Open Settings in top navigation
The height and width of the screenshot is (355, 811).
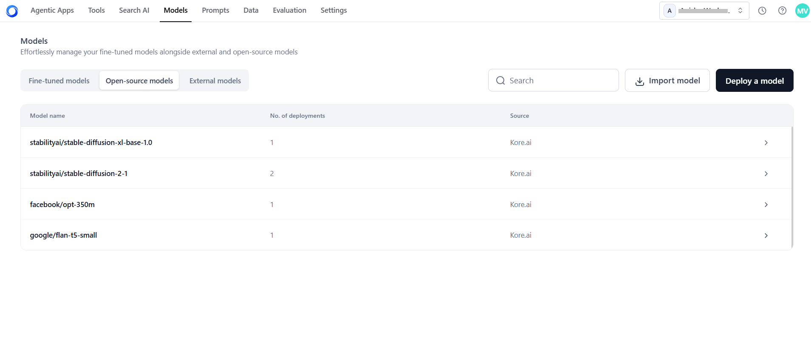(333, 10)
